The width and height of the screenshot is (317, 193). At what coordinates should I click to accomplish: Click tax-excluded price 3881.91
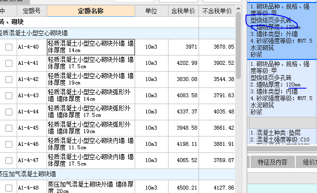224,144
